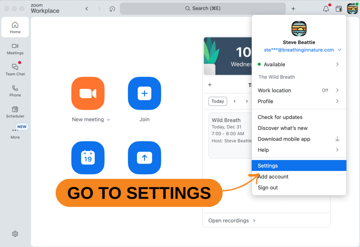Open the Phone tab in sidebar
The height and width of the screenshot is (247, 360).
coord(15,91)
